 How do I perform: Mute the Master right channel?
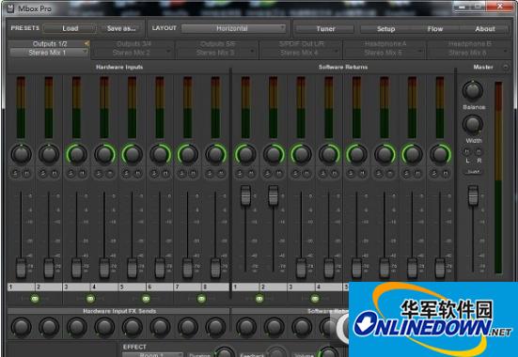(x=479, y=151)
